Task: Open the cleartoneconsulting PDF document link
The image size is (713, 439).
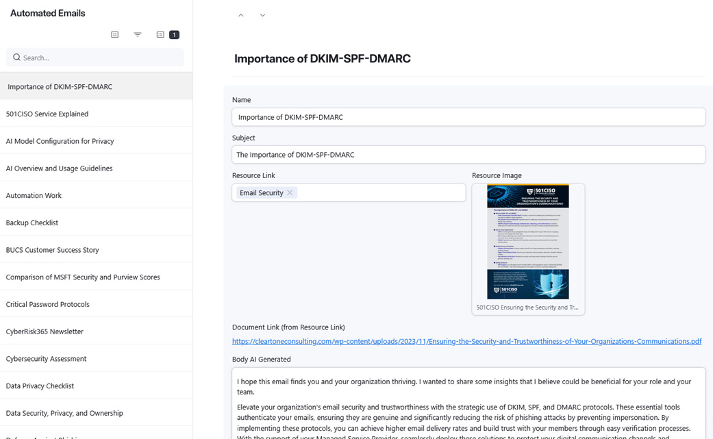Action: tap(466, 341)
